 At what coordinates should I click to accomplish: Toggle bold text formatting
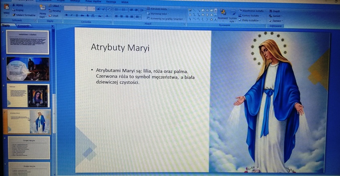click(66, 16)
